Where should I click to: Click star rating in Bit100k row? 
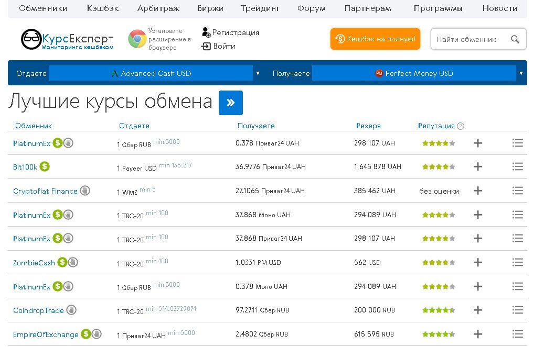pos(439,167)
